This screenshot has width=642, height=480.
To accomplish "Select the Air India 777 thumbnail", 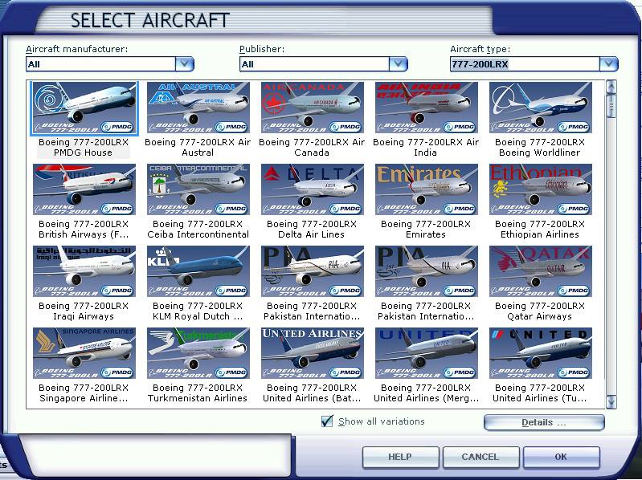I will [x=426, y=108].
